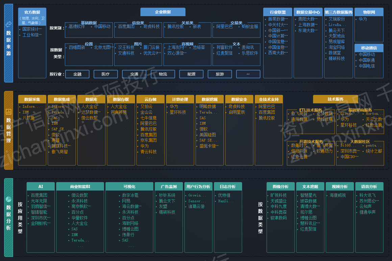Select the 可视化 column header
Screen dimensions: 392x261
coord(129,187)
